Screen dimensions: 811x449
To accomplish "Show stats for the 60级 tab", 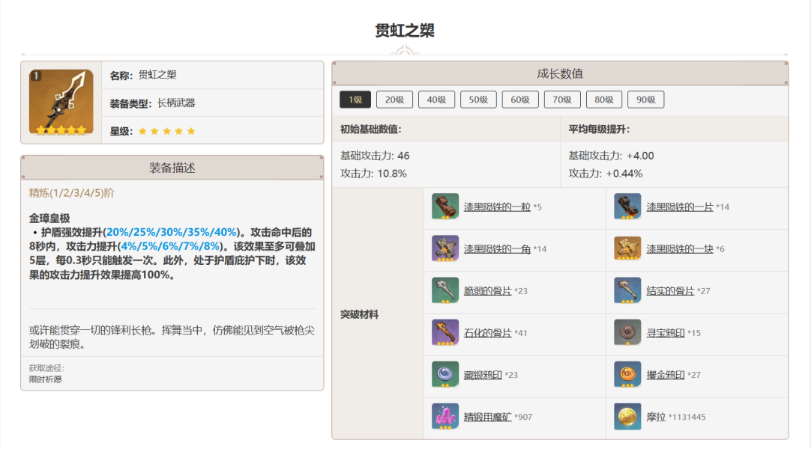I will coord(520,100).
